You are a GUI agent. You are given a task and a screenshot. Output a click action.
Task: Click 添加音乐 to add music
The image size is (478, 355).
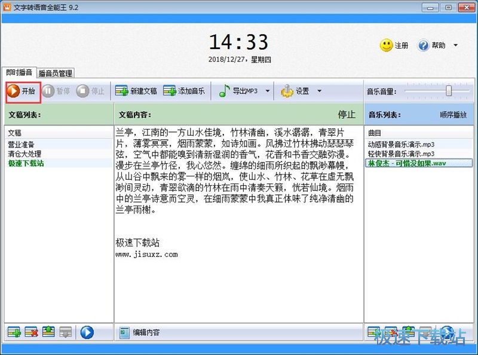click(184, 91)
